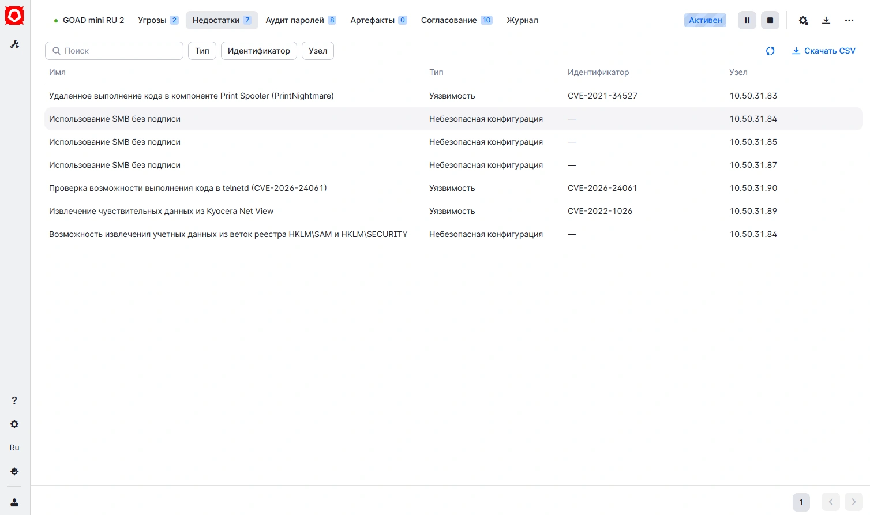Switch to the Угрозы tab
Screen dimensions: 870x515
tap(158, 20)
